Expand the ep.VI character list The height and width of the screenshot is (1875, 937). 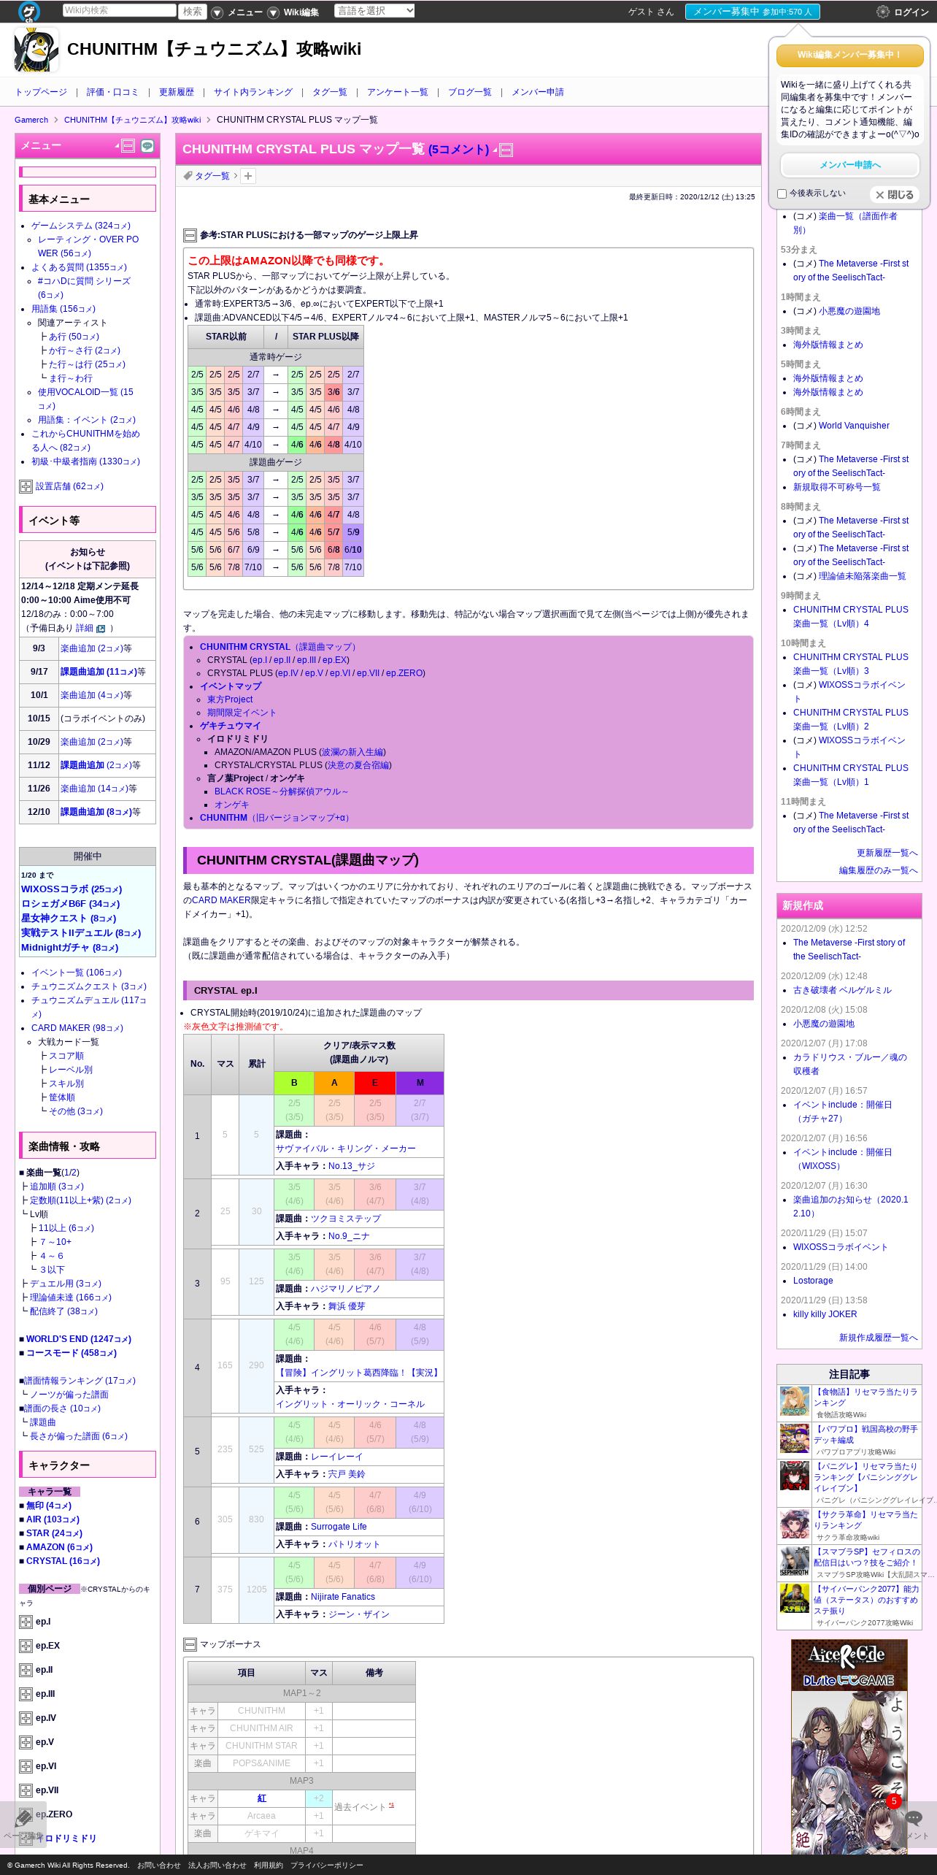(26, 1766)
